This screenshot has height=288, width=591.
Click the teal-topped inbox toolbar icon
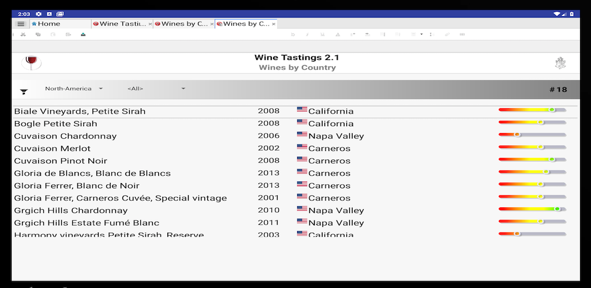coord(83,35)
